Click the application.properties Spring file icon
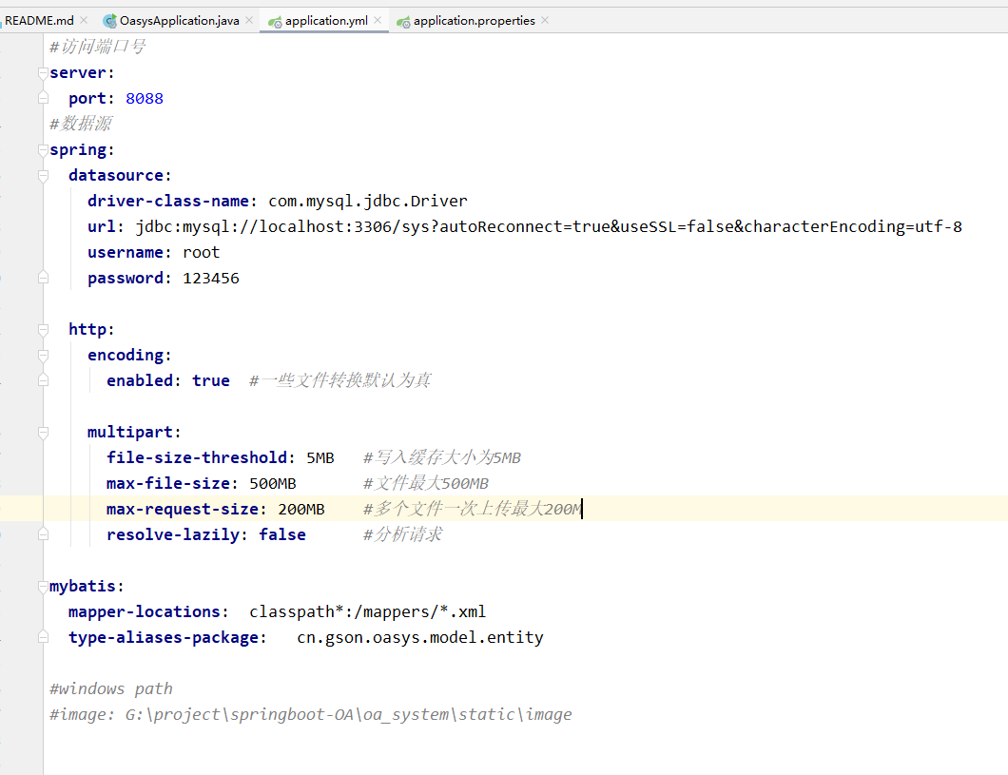Image resolution: width=1008 pixels, height=775 pixels. [x=403, y=22]
